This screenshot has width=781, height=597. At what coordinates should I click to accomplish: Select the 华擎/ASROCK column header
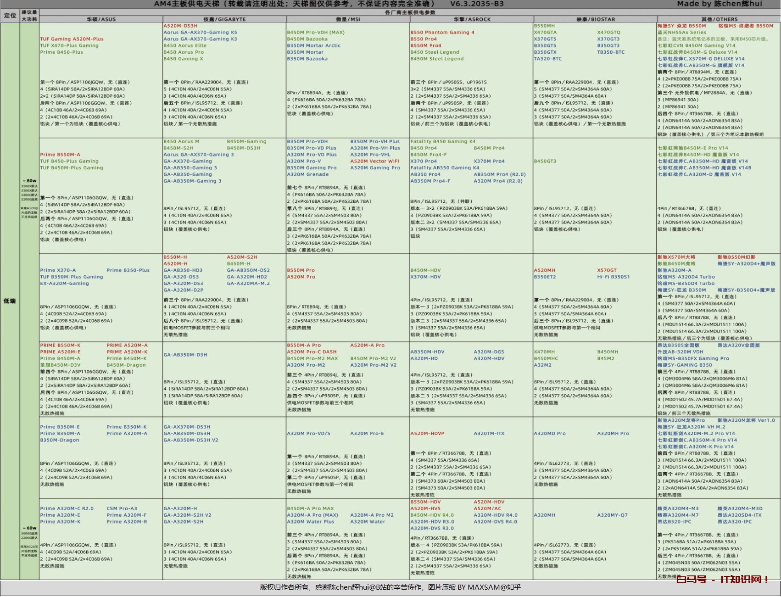472,19
